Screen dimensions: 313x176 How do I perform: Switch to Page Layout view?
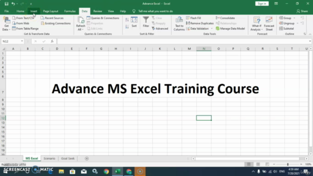click(258, 164)
